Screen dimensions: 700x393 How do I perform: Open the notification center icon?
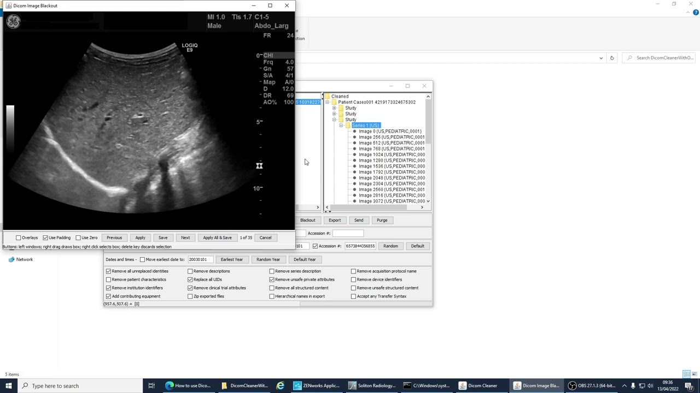689,386
